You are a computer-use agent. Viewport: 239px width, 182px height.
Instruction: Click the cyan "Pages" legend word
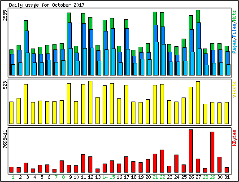235,46
